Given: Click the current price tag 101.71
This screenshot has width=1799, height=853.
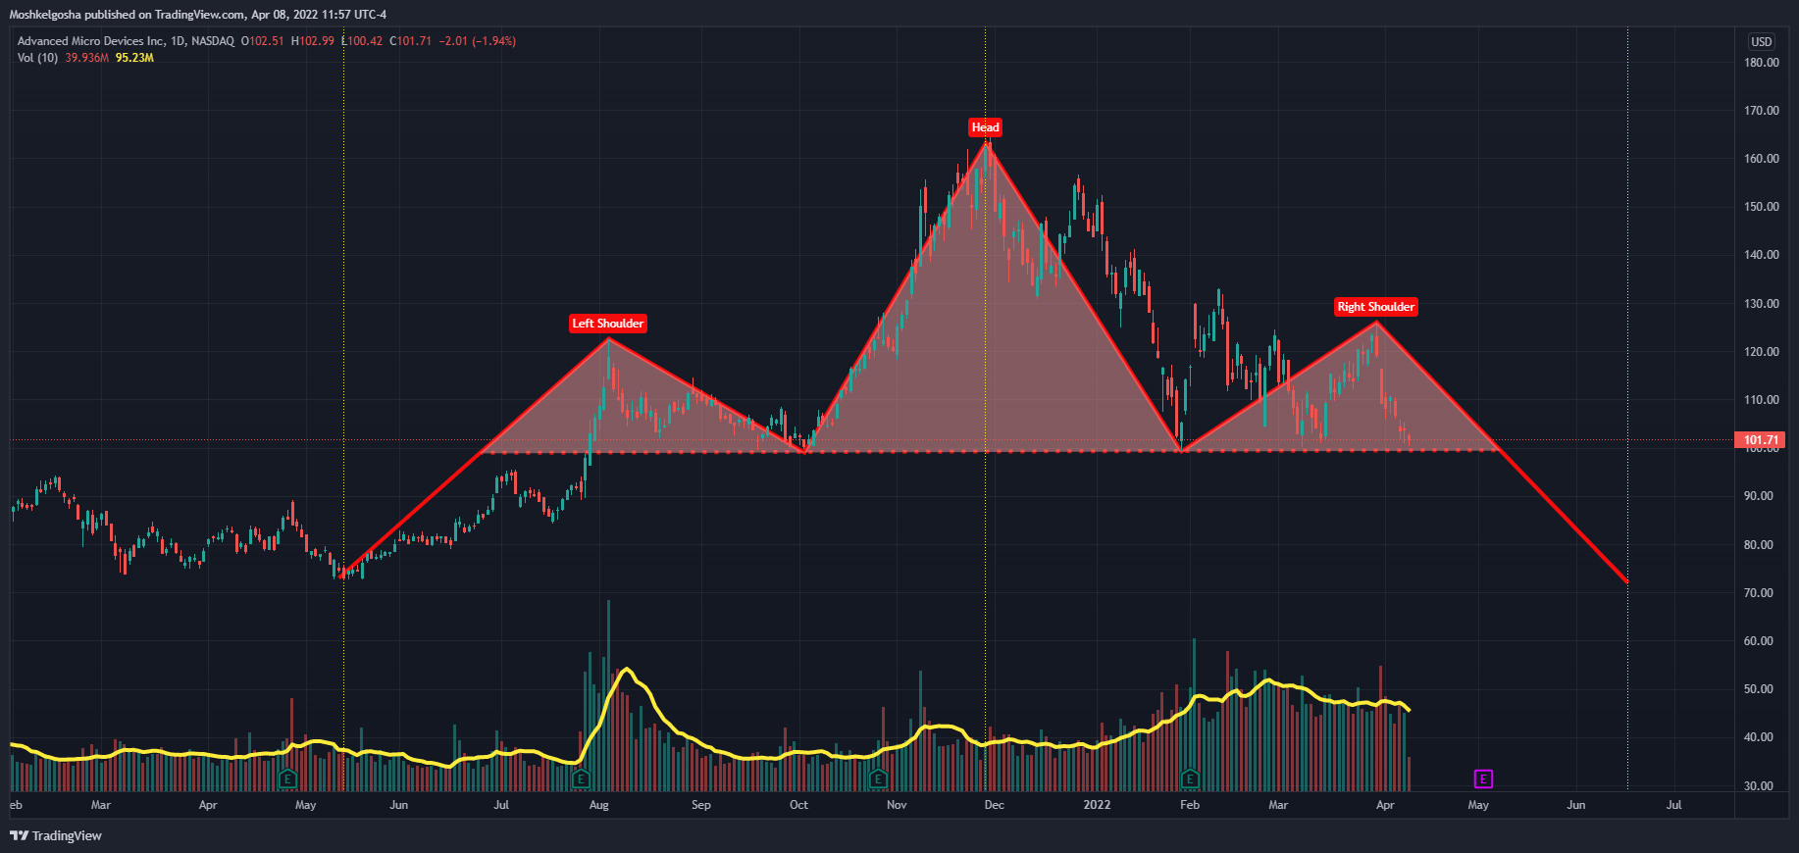Looking at the screenshot, I should click(x=1761, y=440).
